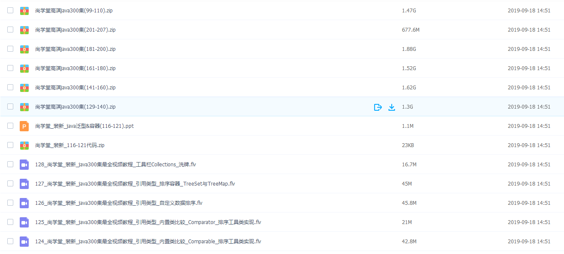Click the date in the 116-121代码.zip row
The width and height of the screenshot is (564, 254).
click(x=529, y=145)
